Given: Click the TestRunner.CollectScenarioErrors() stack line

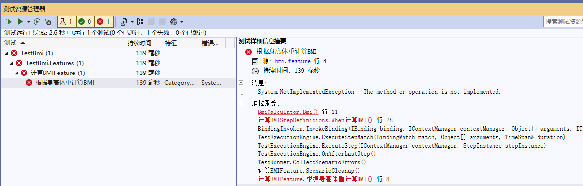Looking at the screenshot, I should (312, 162).
